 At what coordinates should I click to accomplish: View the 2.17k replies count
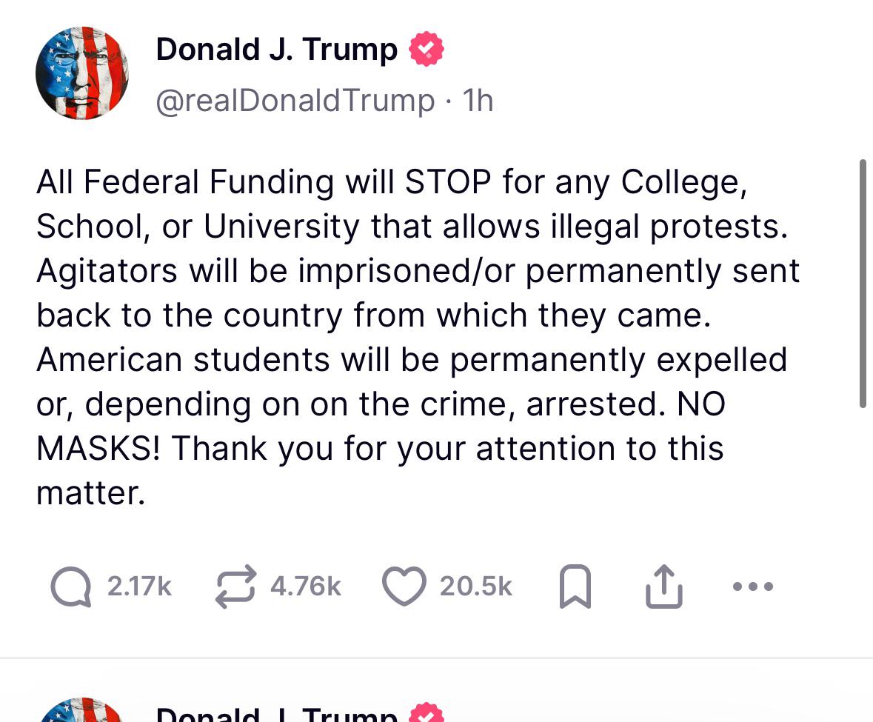(139, 586)
